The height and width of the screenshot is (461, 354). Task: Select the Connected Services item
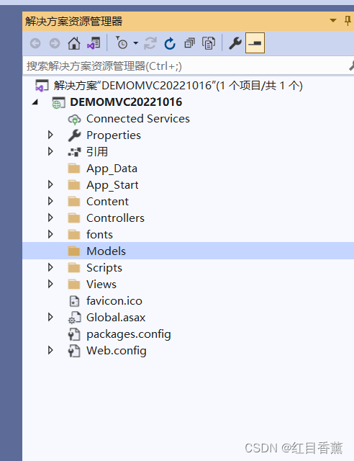coord(137,118)
